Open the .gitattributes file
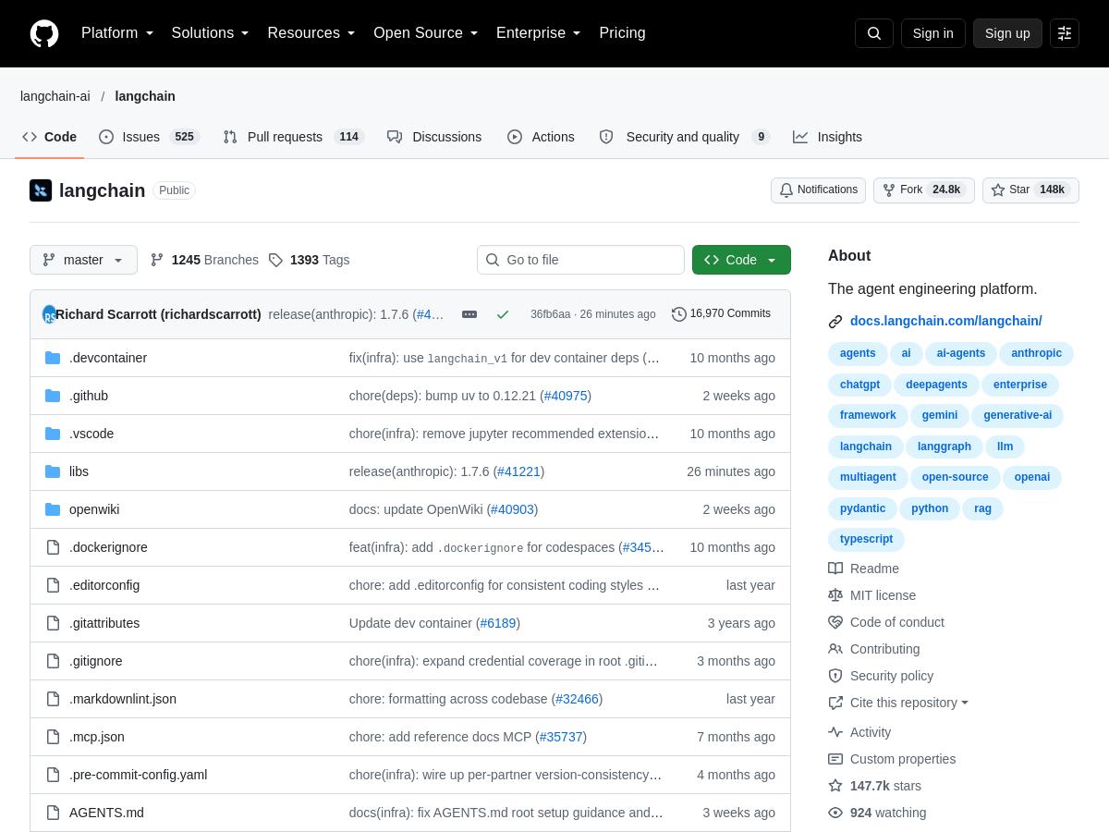Screen dimensions: 1109x832 pos(104,623)
